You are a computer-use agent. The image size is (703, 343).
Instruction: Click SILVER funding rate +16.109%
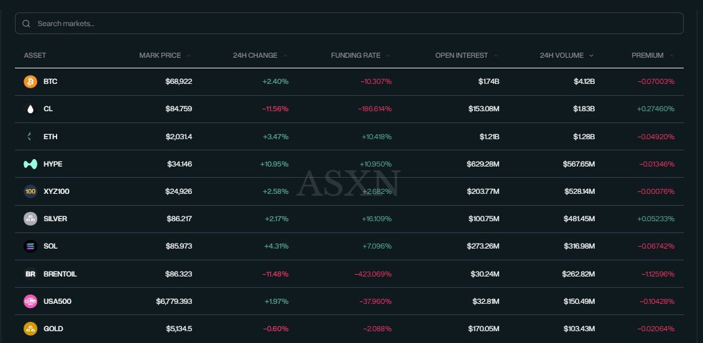(x=377, y=219)
